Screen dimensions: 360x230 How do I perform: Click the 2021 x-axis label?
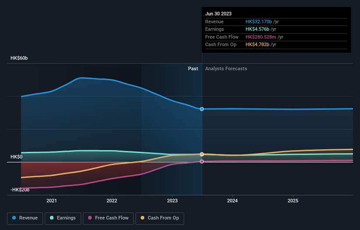pos(52,201)
